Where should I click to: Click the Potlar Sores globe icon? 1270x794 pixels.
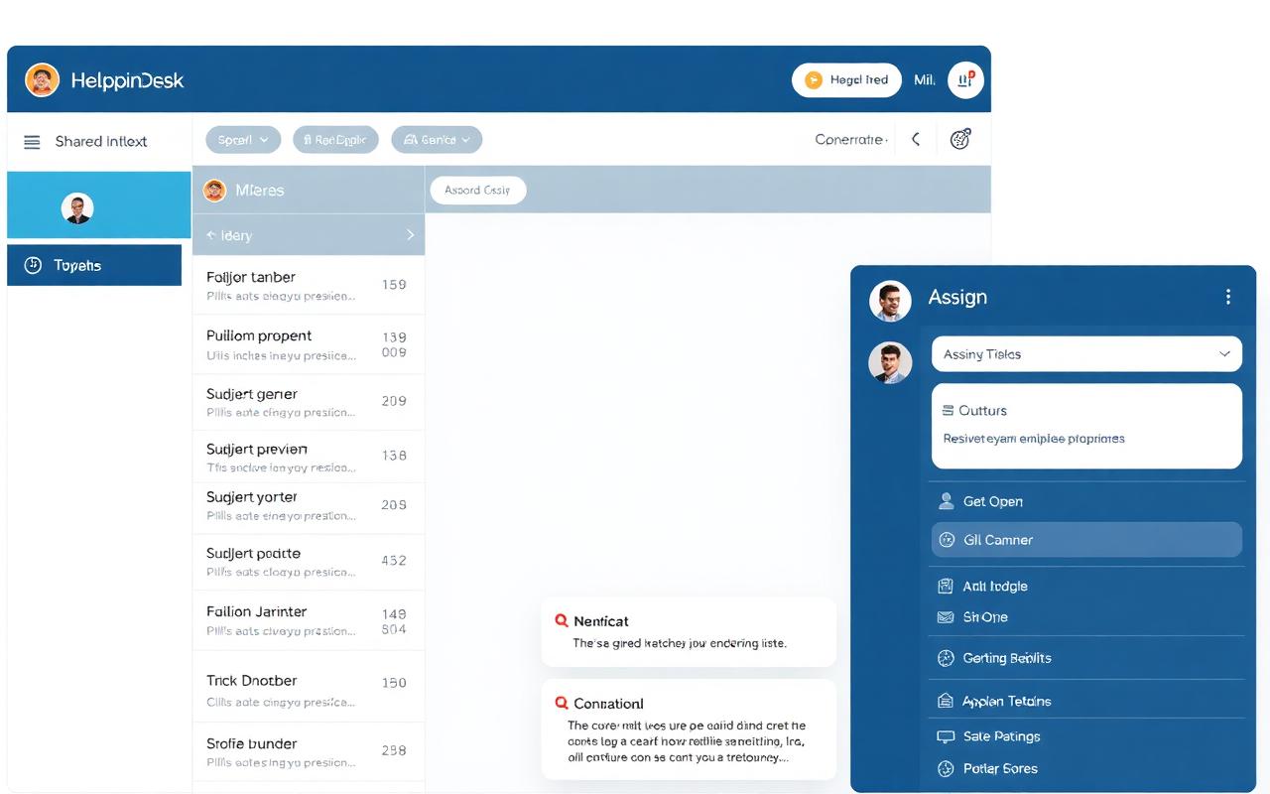tap(948, 768)
